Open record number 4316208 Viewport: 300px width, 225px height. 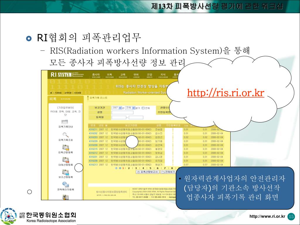point(93,161)
